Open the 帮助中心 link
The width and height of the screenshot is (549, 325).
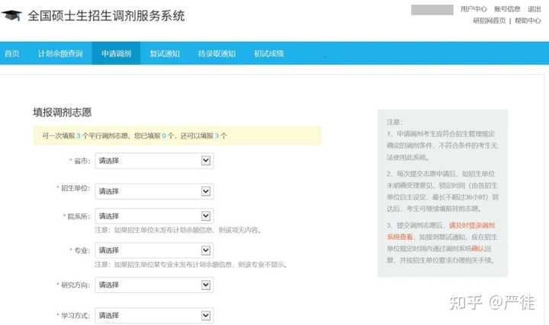pyautogui.click(x=528, y=21)
